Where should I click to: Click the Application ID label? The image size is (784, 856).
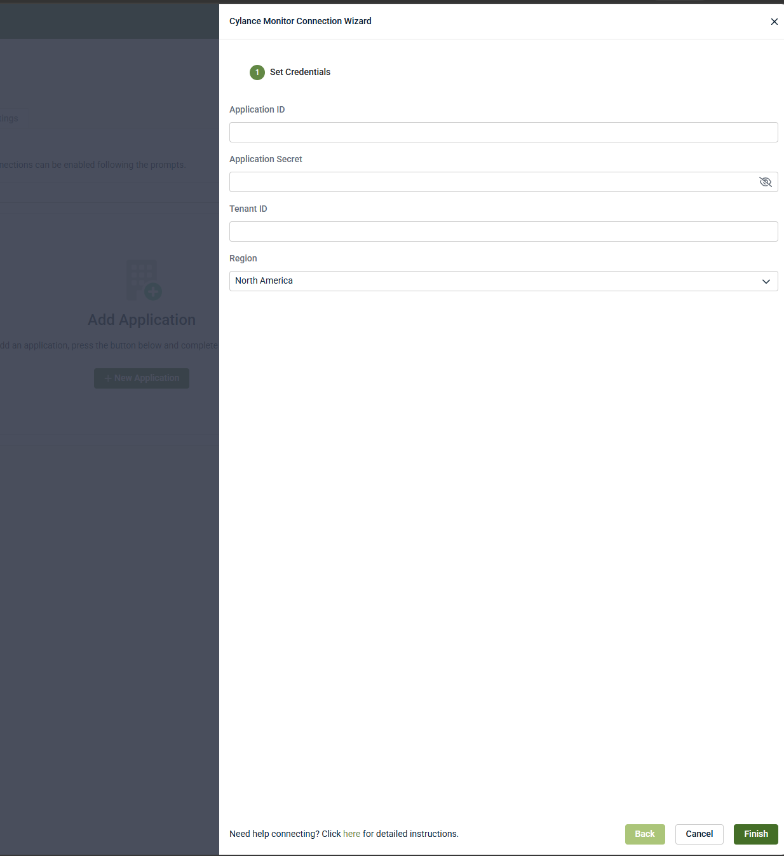257,109
